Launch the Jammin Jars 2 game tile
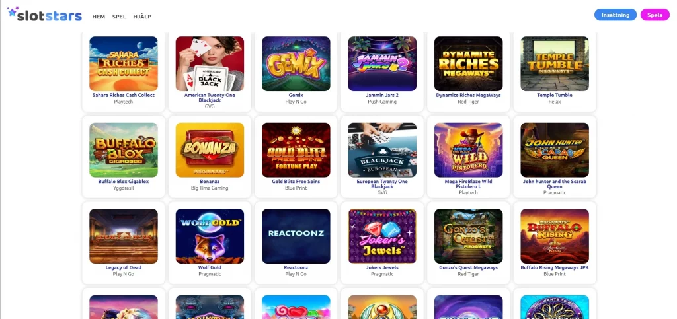 pos(382,64)
